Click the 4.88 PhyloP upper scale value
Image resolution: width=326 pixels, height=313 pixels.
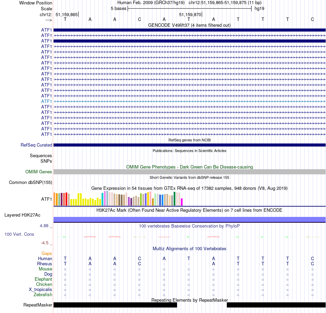(44, 225)
